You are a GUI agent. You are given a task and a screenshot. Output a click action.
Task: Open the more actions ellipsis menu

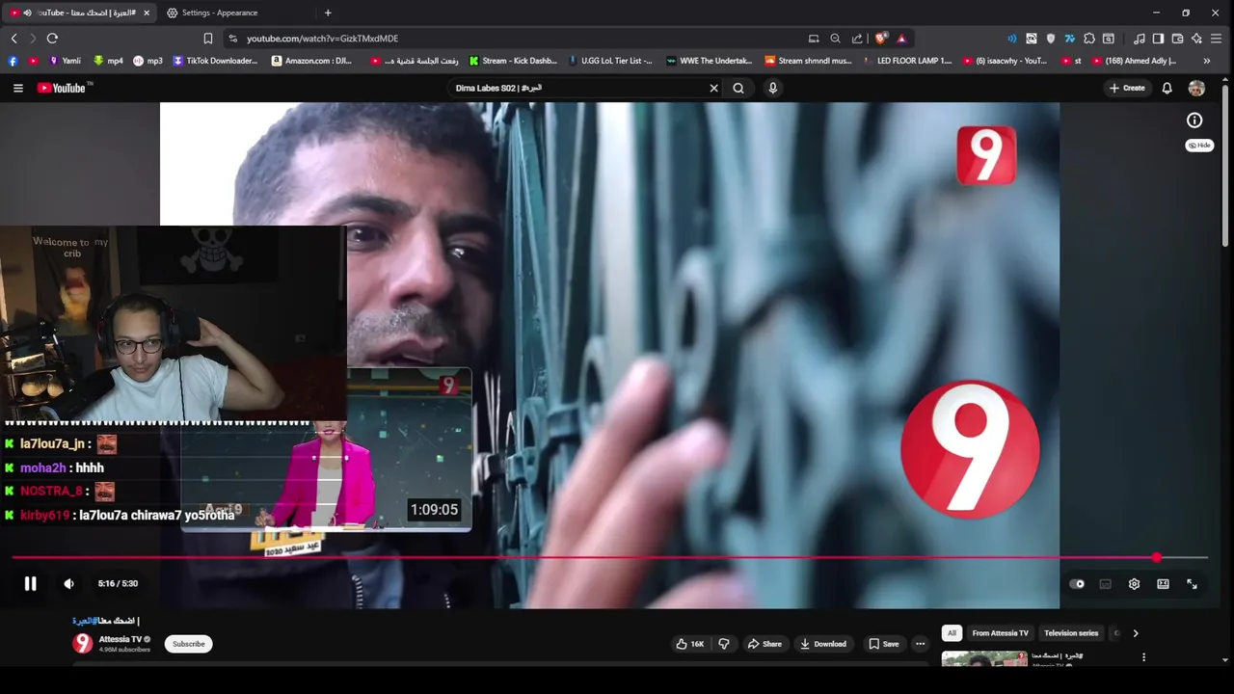pos(920,644)
